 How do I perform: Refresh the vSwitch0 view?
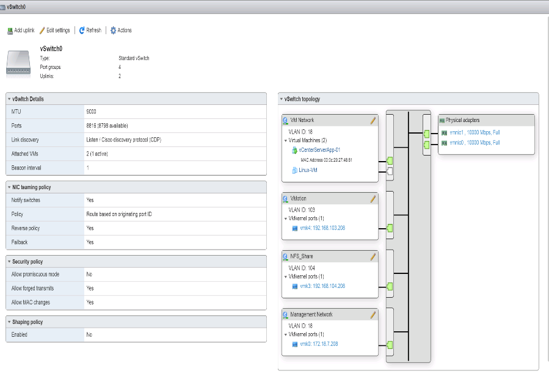[x=90, y=31]
